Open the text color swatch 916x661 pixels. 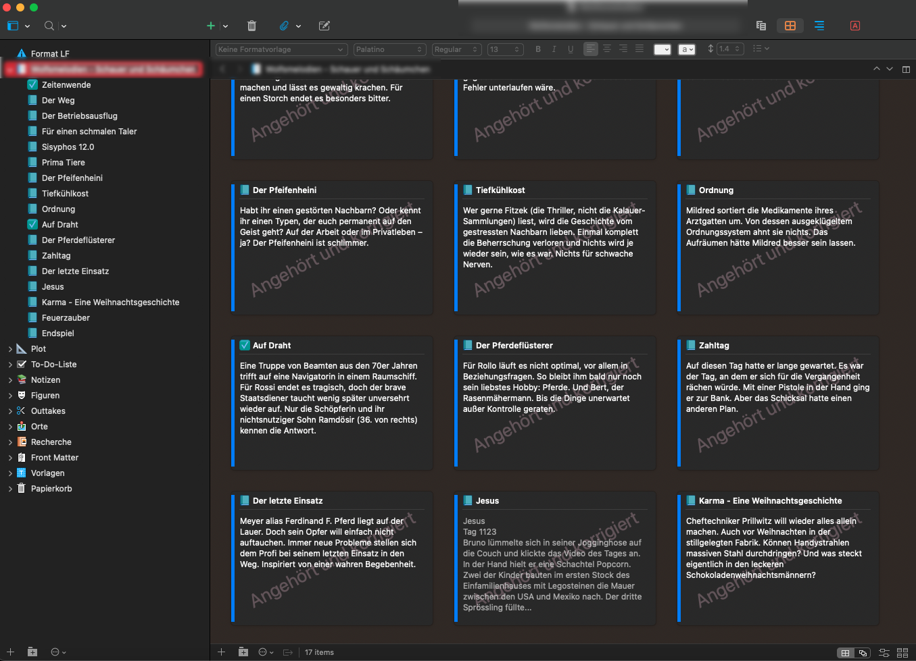tap(662, 49)
